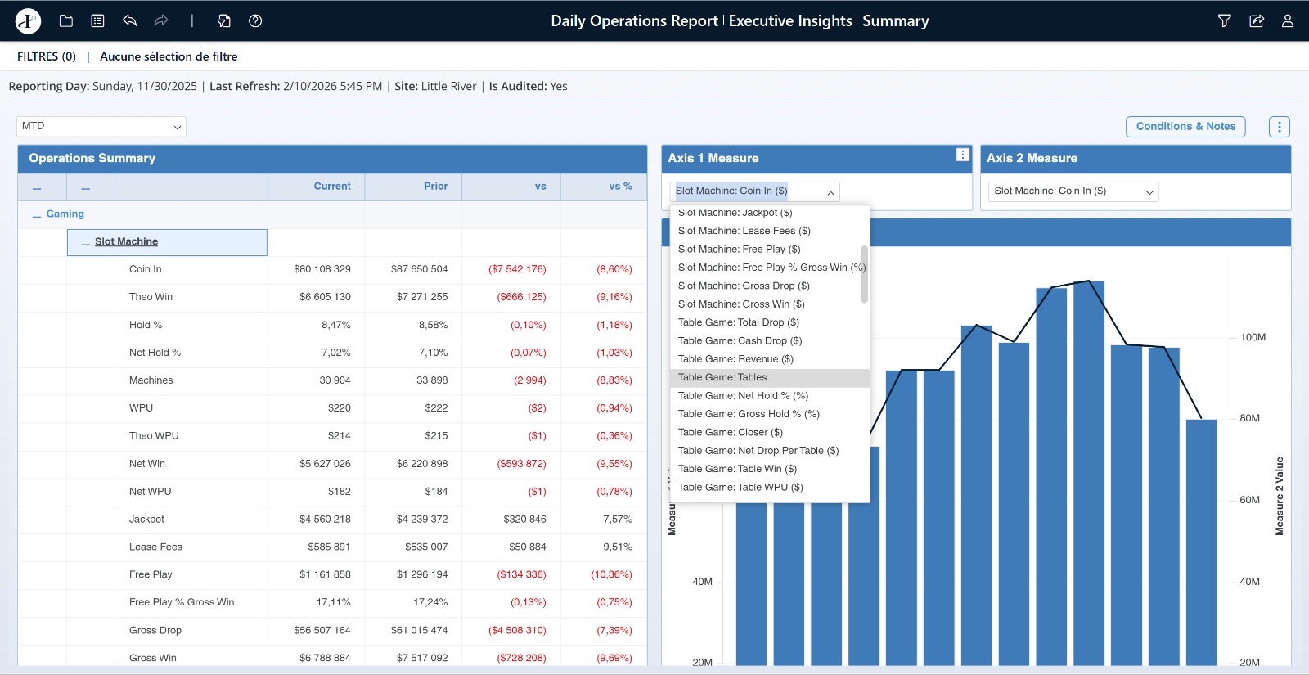Collapse first column header expander
The width and height of the screenshot is (1309, 675).
[37, 187]
